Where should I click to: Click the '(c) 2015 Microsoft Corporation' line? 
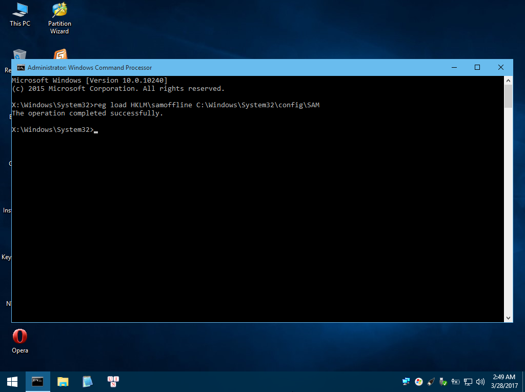pos(118,89)
